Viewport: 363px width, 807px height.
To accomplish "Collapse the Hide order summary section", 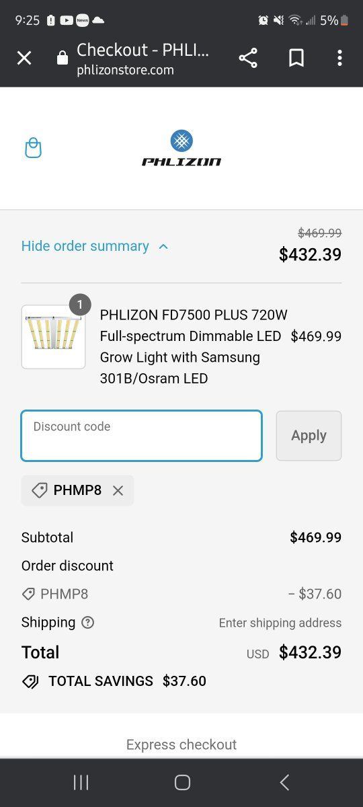I will (x=95, y=246).
